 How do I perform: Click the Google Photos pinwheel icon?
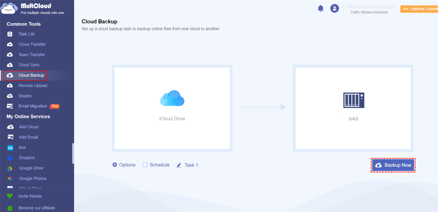pos(11,179)
